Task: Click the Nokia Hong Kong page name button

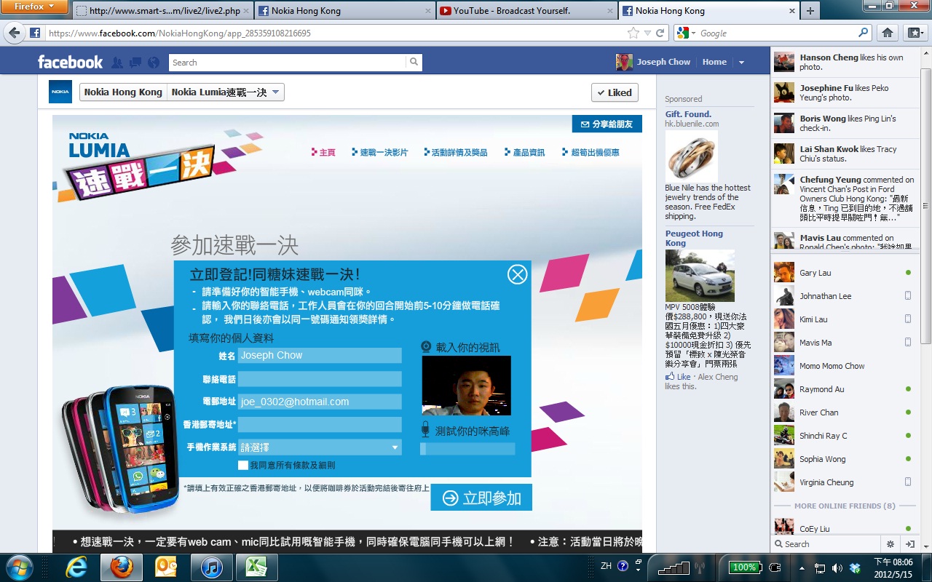Action: point(123,92)
